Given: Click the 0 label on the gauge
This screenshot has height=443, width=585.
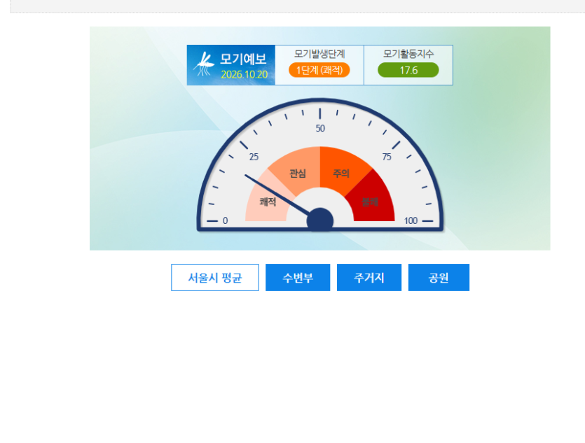Looking at the screenshot, I should coord(225,220).
